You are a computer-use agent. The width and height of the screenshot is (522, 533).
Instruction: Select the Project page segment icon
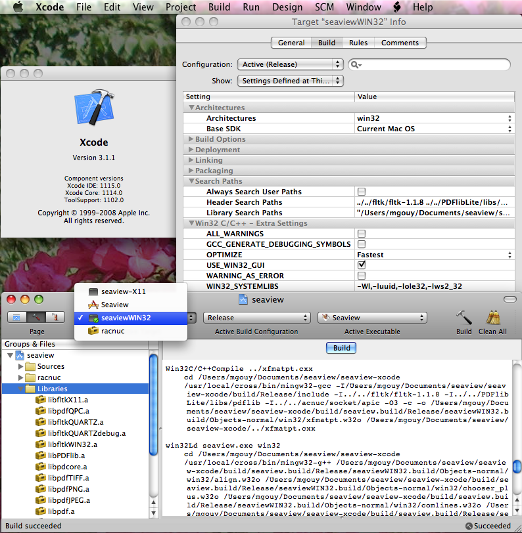18,317
